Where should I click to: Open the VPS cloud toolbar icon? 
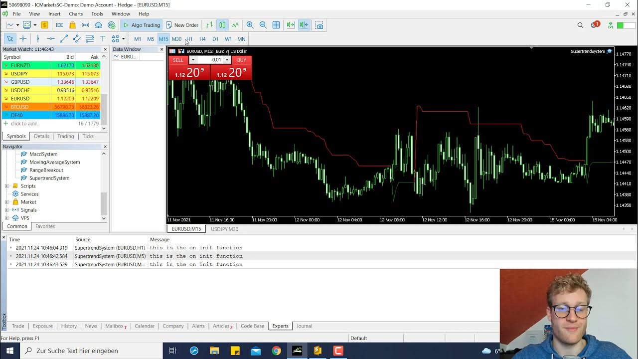98,25
